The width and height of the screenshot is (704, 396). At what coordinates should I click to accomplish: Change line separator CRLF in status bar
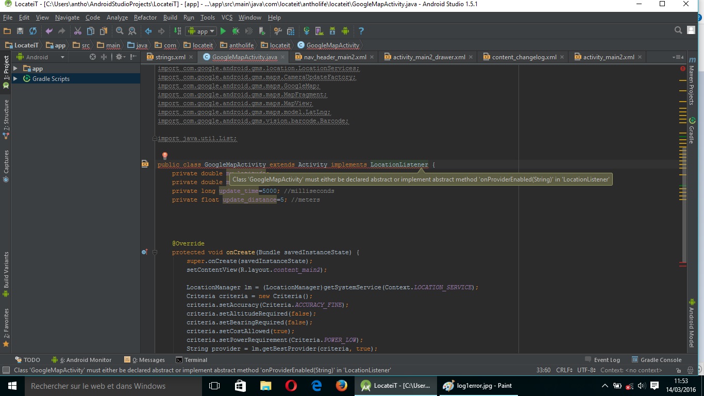pos(564,370)
